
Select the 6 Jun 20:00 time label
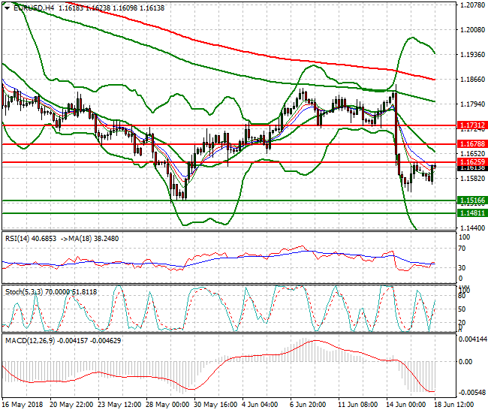click(x=308, y=405)
